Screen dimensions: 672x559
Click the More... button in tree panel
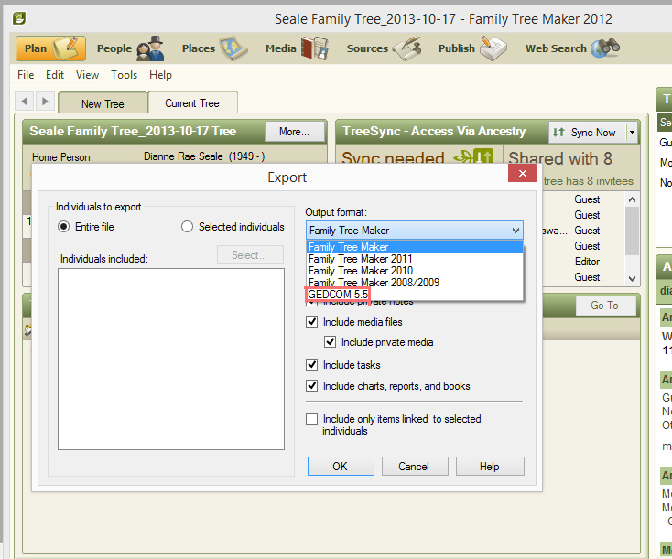294,132
